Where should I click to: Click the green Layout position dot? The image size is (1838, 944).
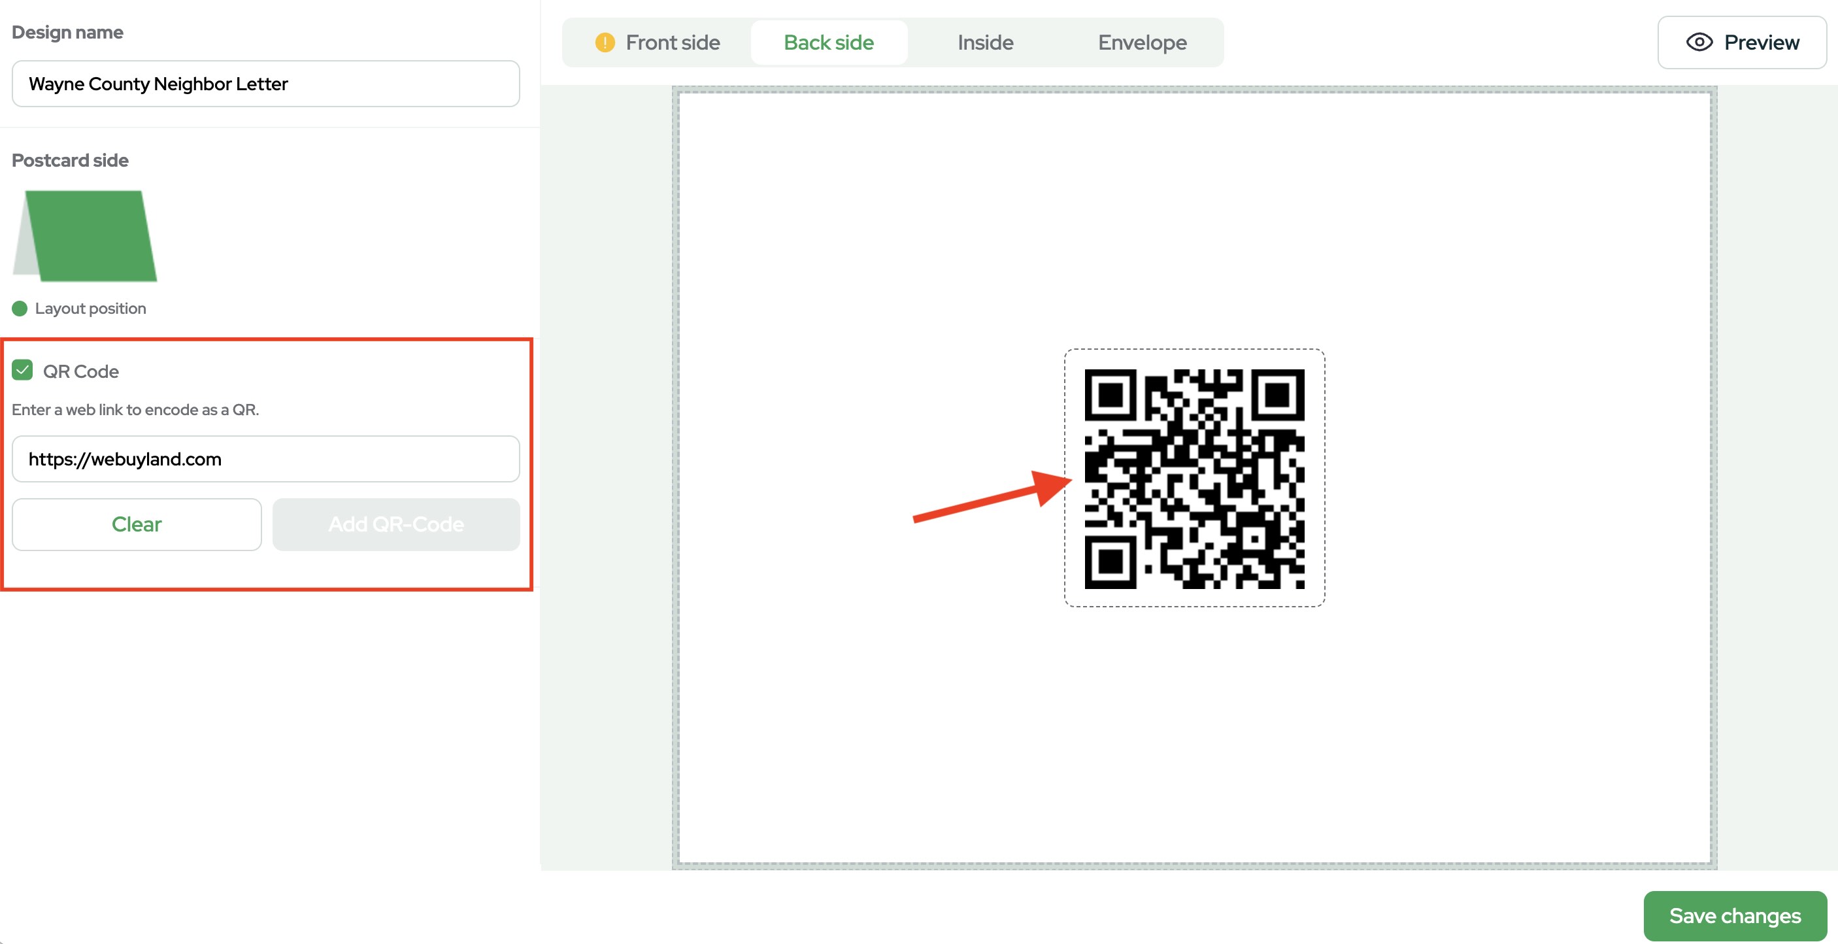[20, 309]
